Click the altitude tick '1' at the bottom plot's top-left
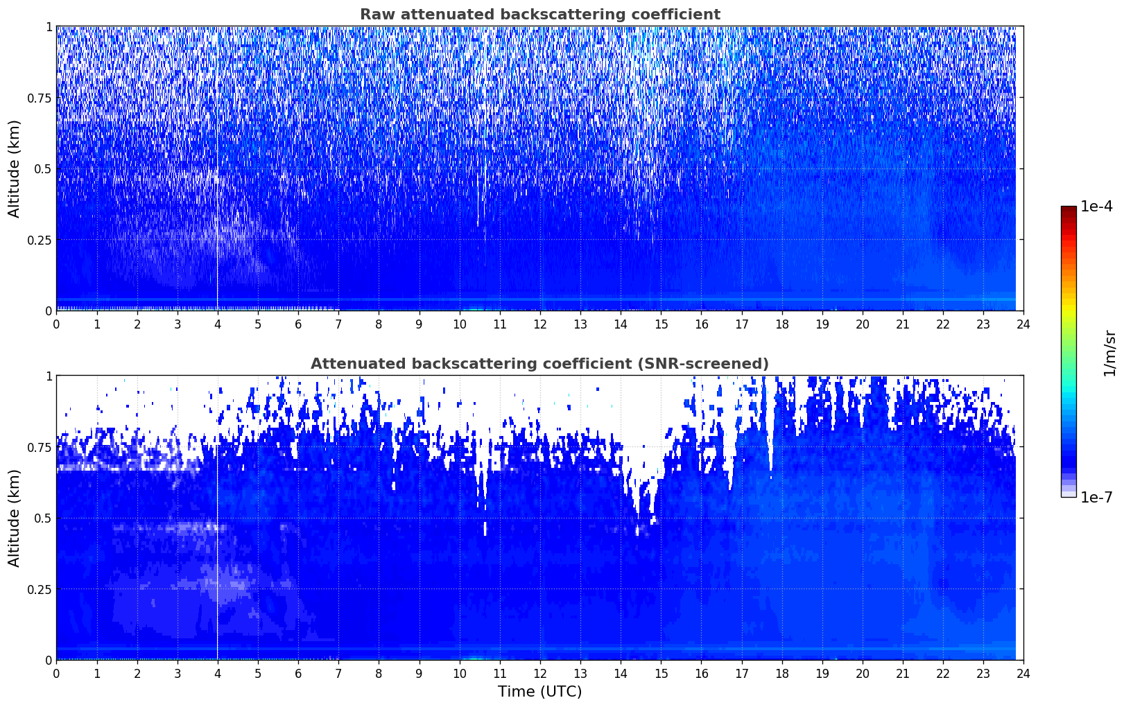 [x=49, y=376]
